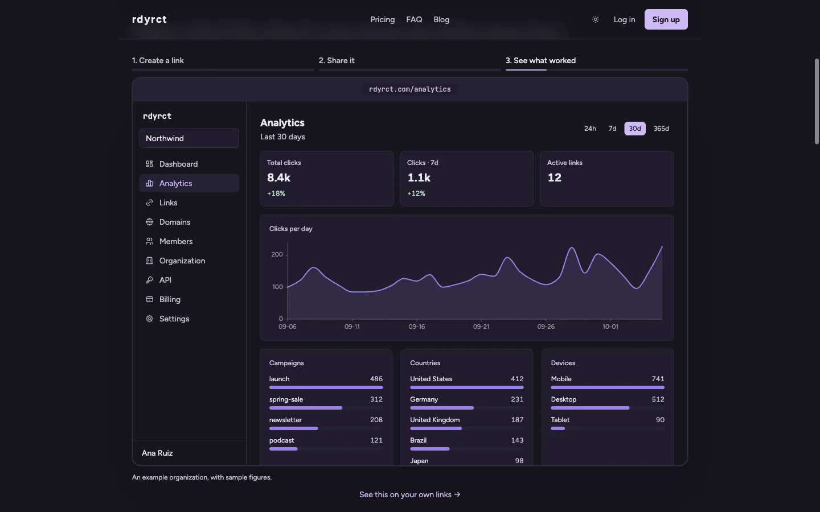Click the Organization building icon
The width and height of the screenshot is (820, 512).
tap(149, 261)
